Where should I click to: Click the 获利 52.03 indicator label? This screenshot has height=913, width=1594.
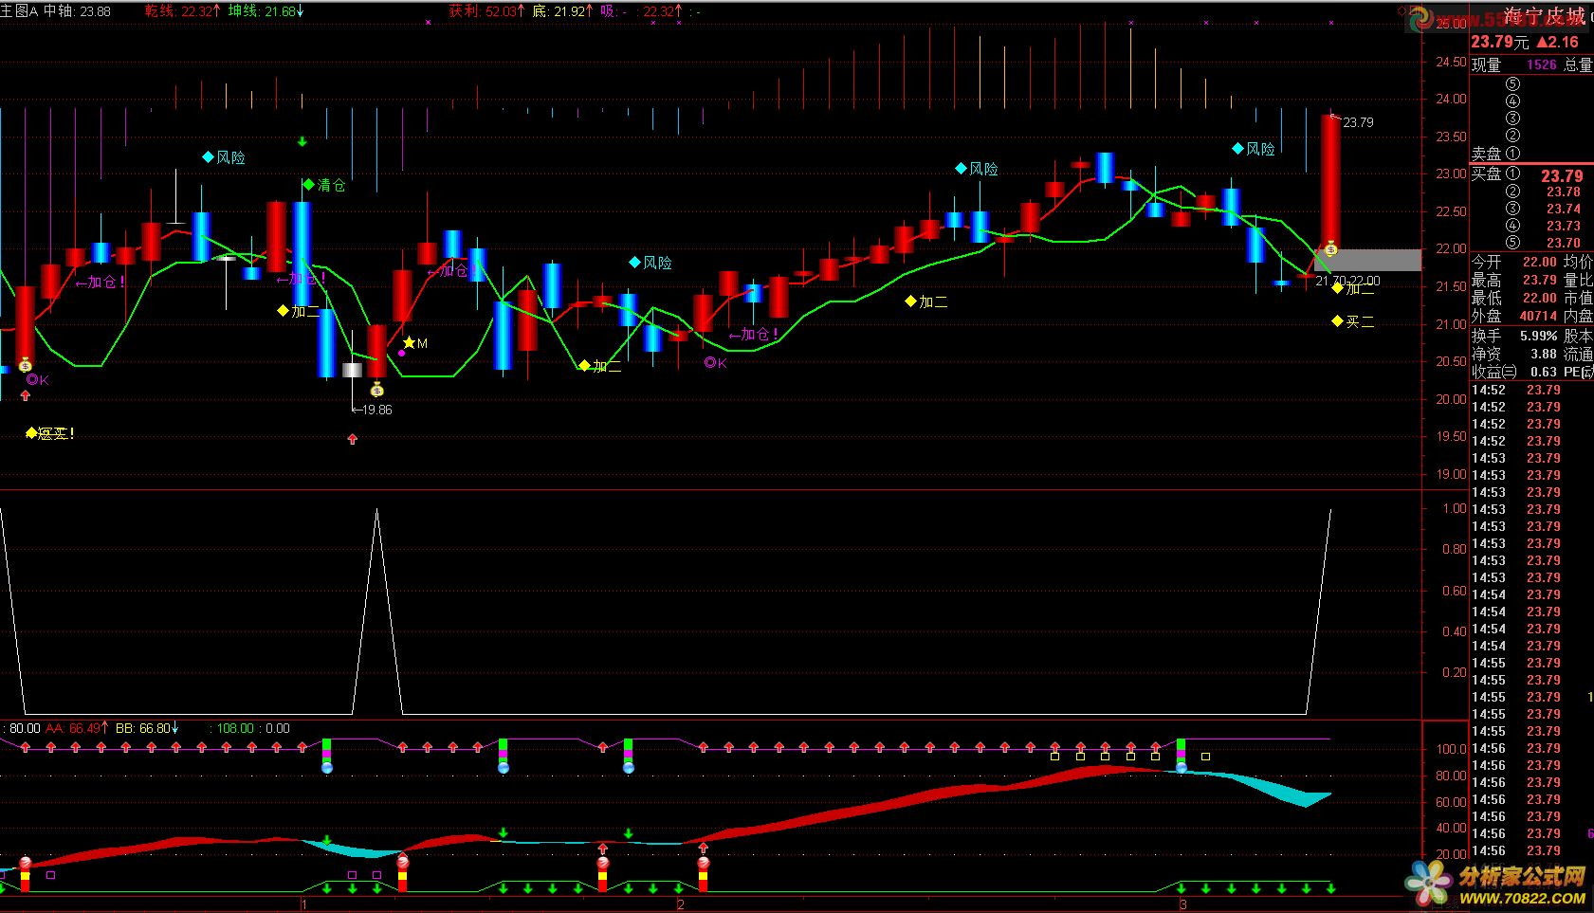486,11
